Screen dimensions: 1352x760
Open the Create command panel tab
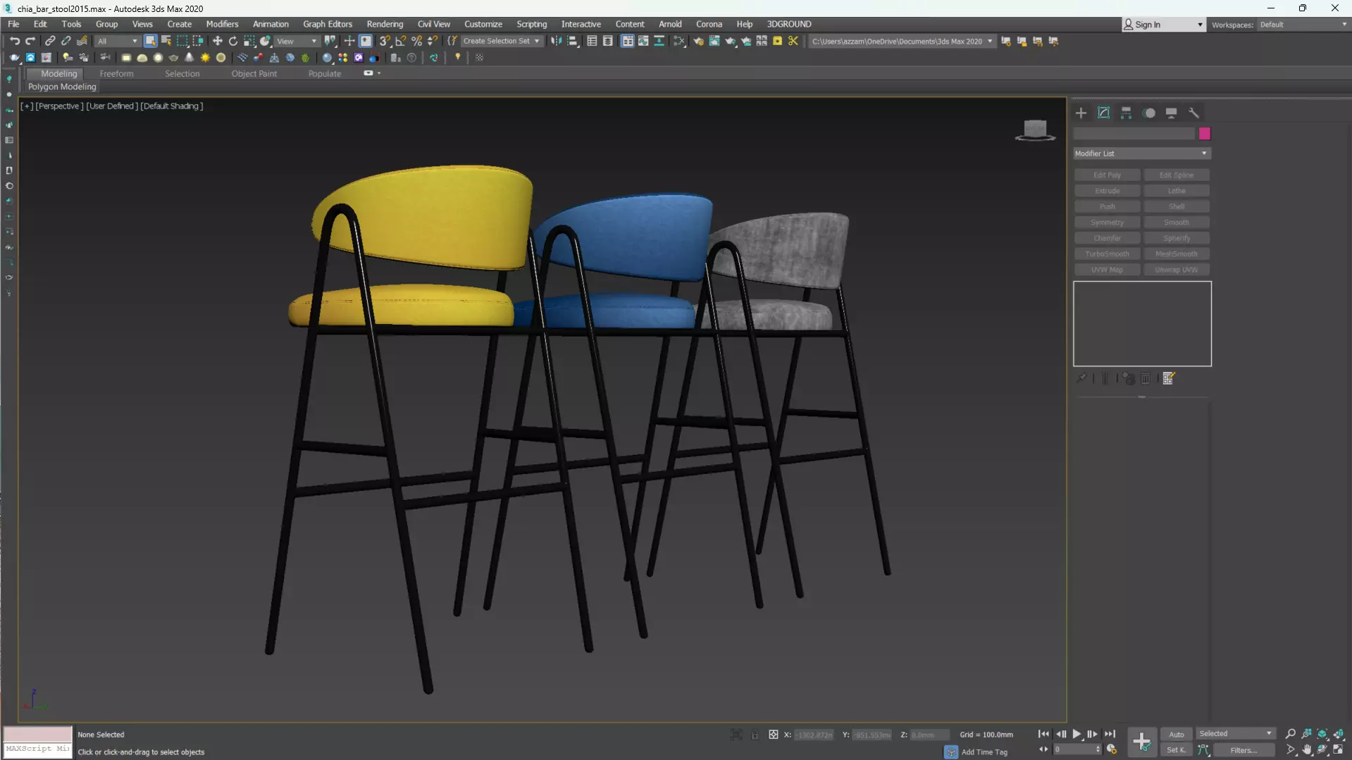click(1081, 113)
